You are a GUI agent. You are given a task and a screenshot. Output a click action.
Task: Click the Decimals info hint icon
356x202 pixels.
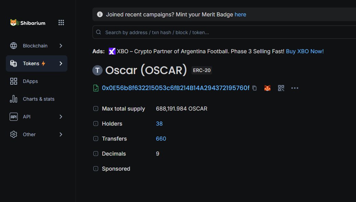tap(96, 154)
